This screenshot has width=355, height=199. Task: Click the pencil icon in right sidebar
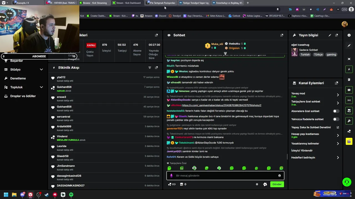click(x=349, y=45)
